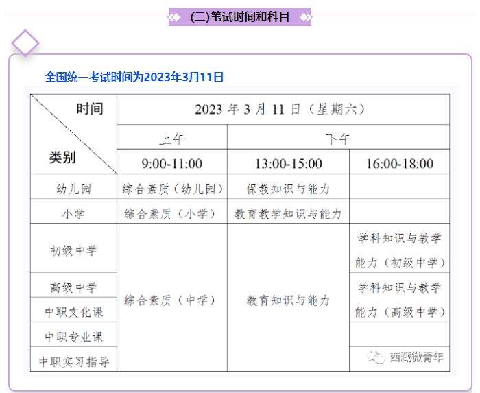This screenshot has width=480, height=393.
Task: Click the 学科知识与教学能力(高级中学) cell
Action: click(400, 298)
